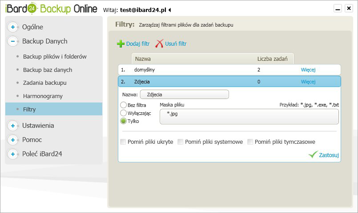This screenshot has height=213, width=358.
Task: Select the Zdjecia filter row
Action: [229, 82]
